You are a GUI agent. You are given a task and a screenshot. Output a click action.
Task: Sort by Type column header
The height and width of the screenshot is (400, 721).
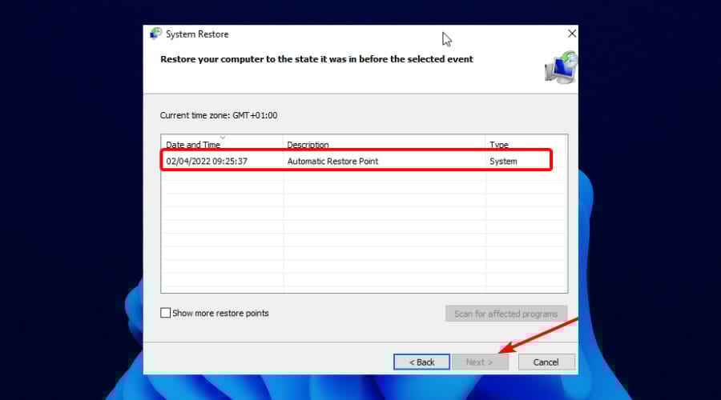(x=526, y=143)
